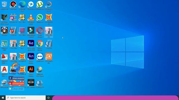Screen dimensions: 179x100
Task: Select the silver Autodesk 360 swirl icon
Action: pyautogui.click(x=4, y=82)
